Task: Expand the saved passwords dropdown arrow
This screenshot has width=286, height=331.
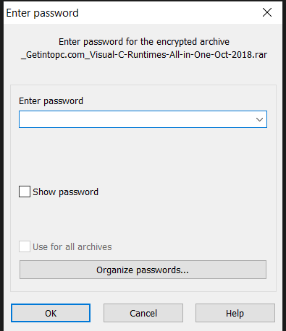Action: (259, 119)
